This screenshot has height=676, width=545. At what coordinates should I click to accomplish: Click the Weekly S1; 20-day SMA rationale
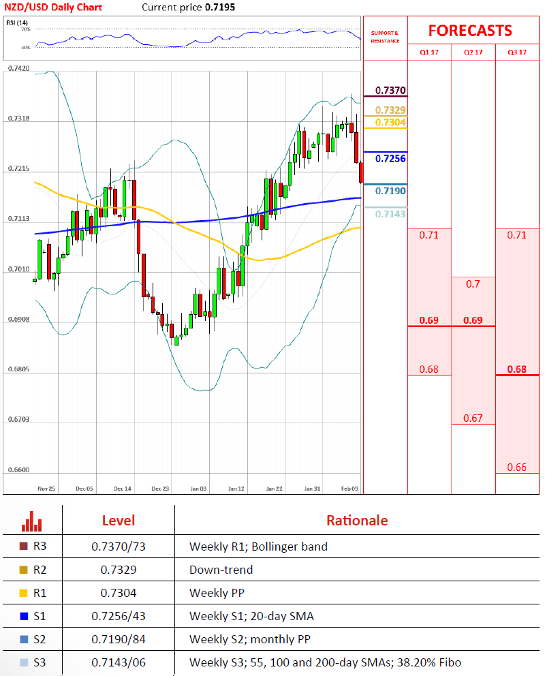coord(251,617)
